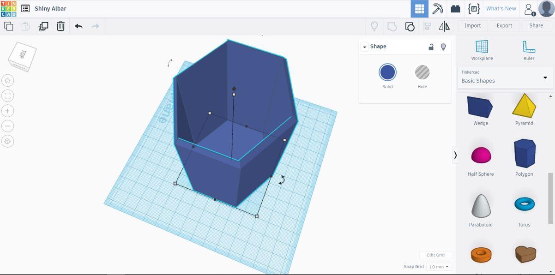Open the Snap Grid size dropdown
This screenshot has width=555, height=275.
coord(438,266)
